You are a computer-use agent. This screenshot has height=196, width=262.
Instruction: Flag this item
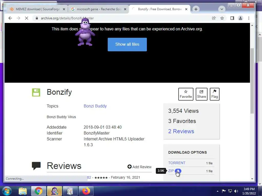pos(215,94)
